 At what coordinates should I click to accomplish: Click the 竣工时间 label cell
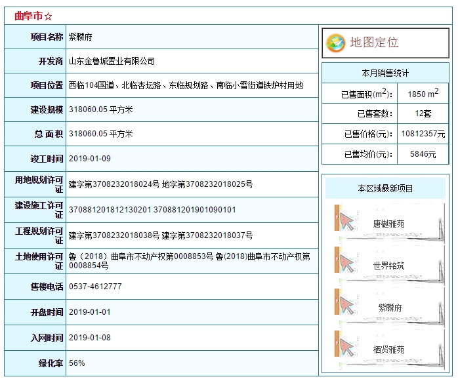coord(35,159)
